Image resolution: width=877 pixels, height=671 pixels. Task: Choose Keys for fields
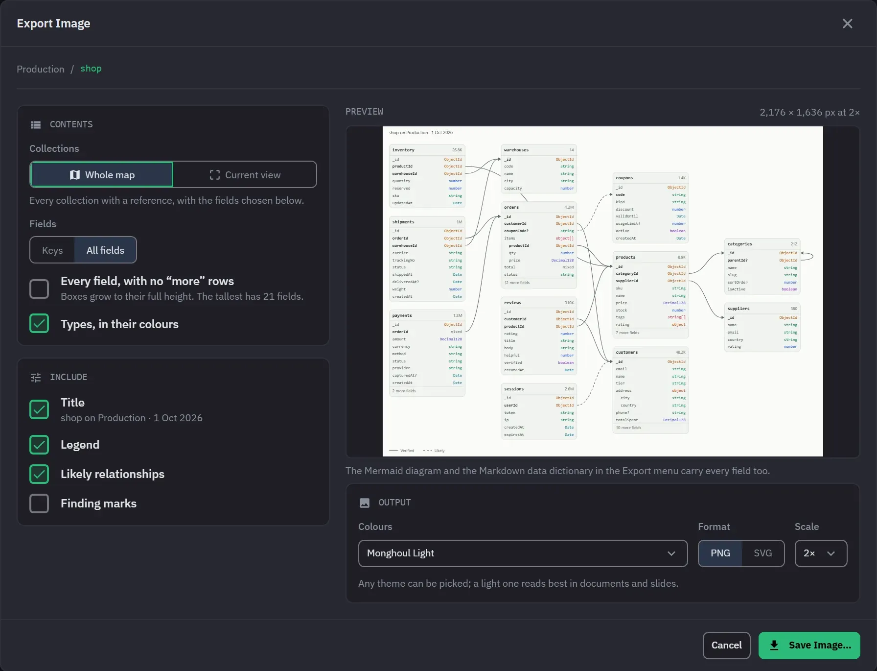(52, 250)
